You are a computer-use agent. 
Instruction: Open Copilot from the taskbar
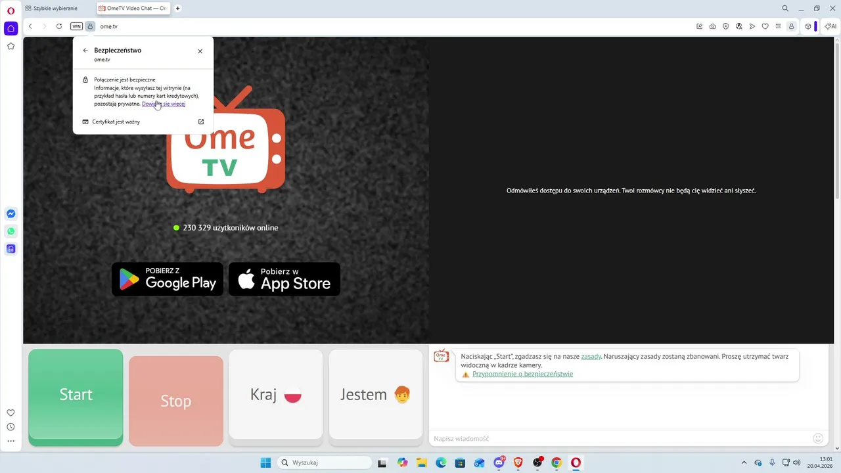pos(402,462)
